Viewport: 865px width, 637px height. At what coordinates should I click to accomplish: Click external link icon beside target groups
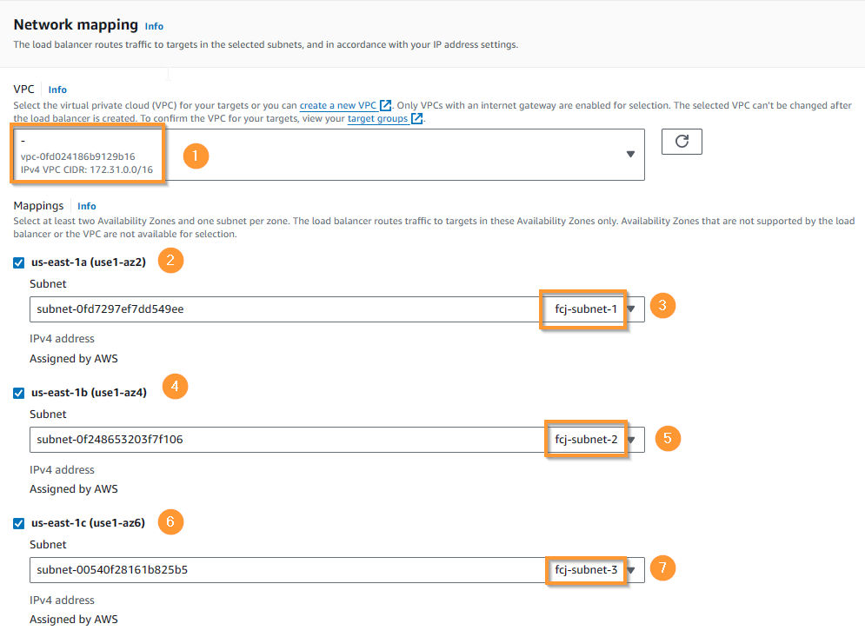click(417, 118)
